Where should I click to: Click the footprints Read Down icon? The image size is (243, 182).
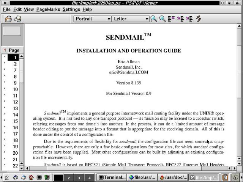point(198,19)
